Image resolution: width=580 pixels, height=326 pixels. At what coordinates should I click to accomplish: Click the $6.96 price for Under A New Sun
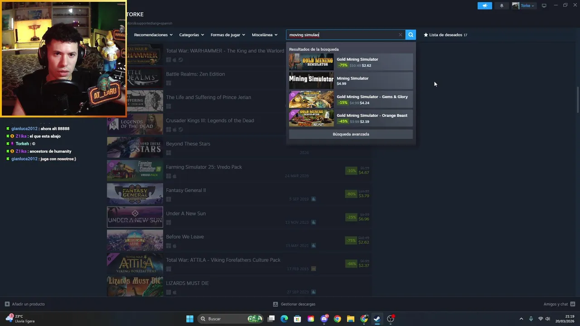(364, 219)
